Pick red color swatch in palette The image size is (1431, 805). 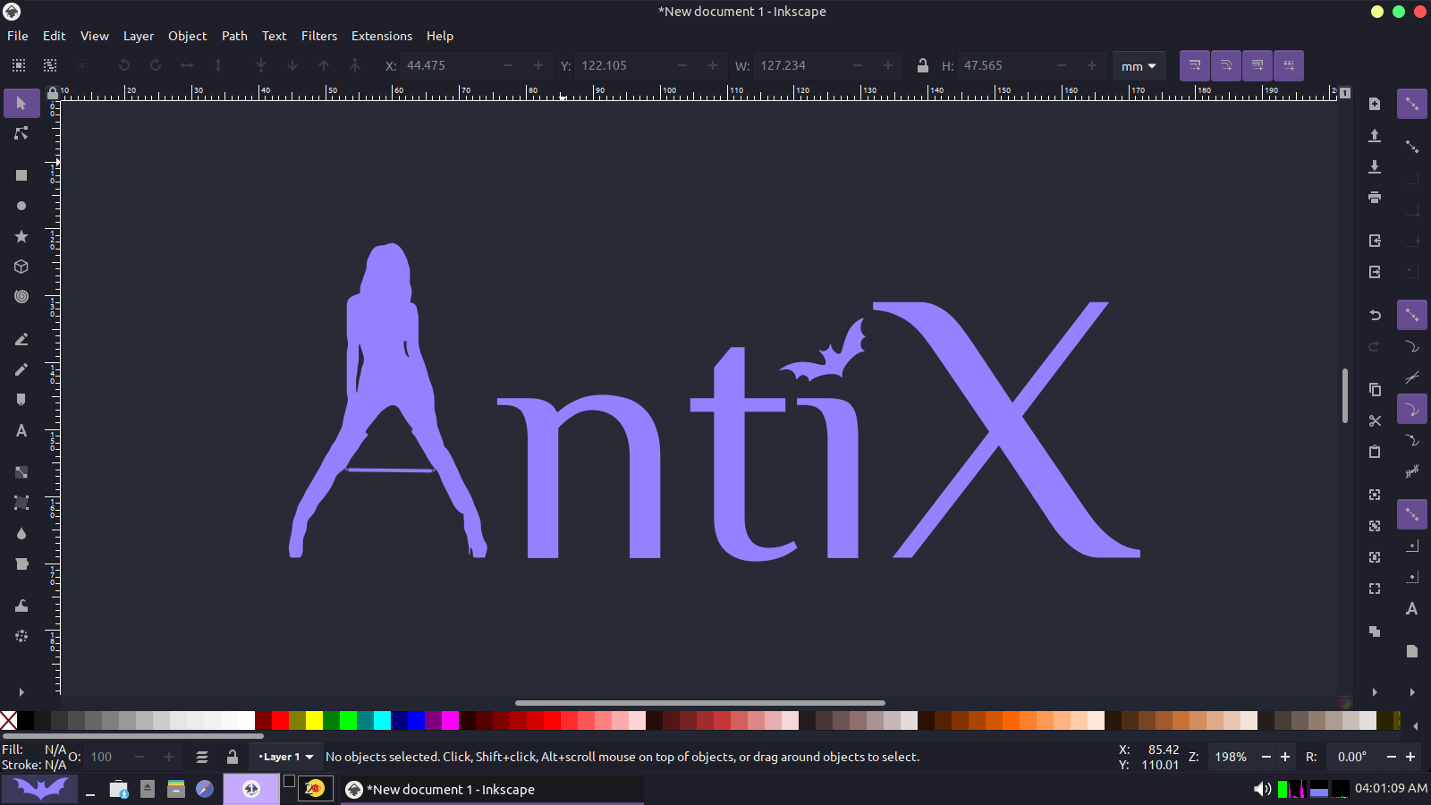coord(280,720)
